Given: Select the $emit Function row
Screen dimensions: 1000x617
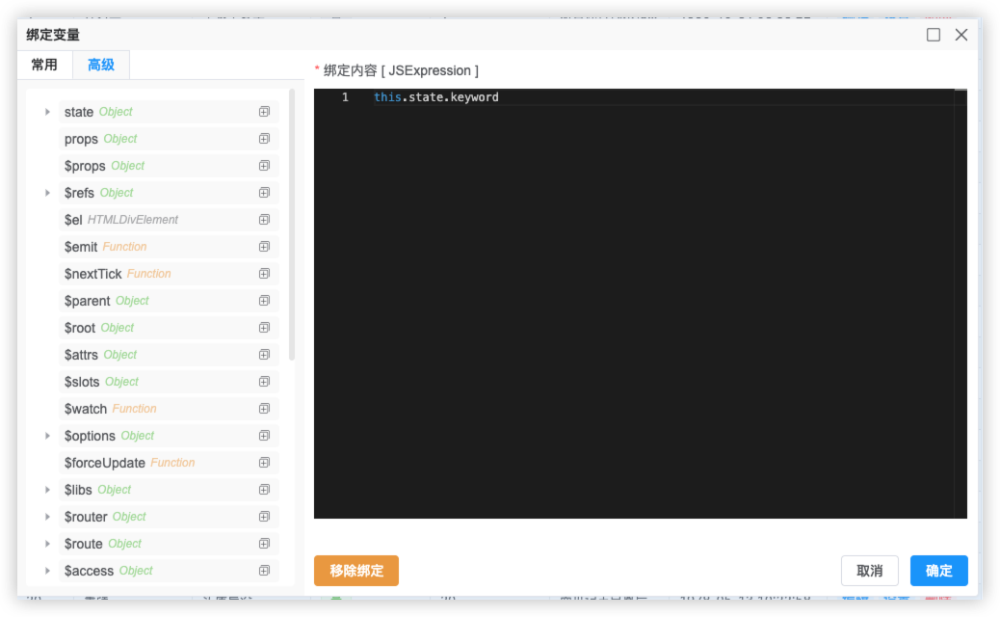Looking at the screenshot, I should [169, 246].
